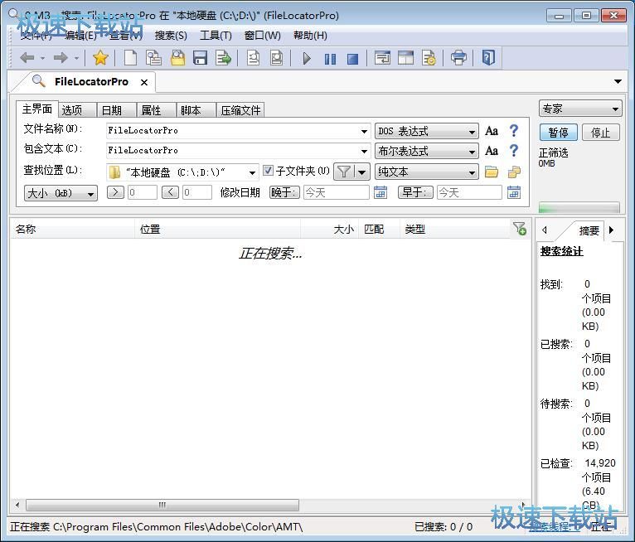Expand the 专家 interface mode dropdown
Image resolution: width=635 pixels, height=542 pixels.
click(x=579, y=109)
